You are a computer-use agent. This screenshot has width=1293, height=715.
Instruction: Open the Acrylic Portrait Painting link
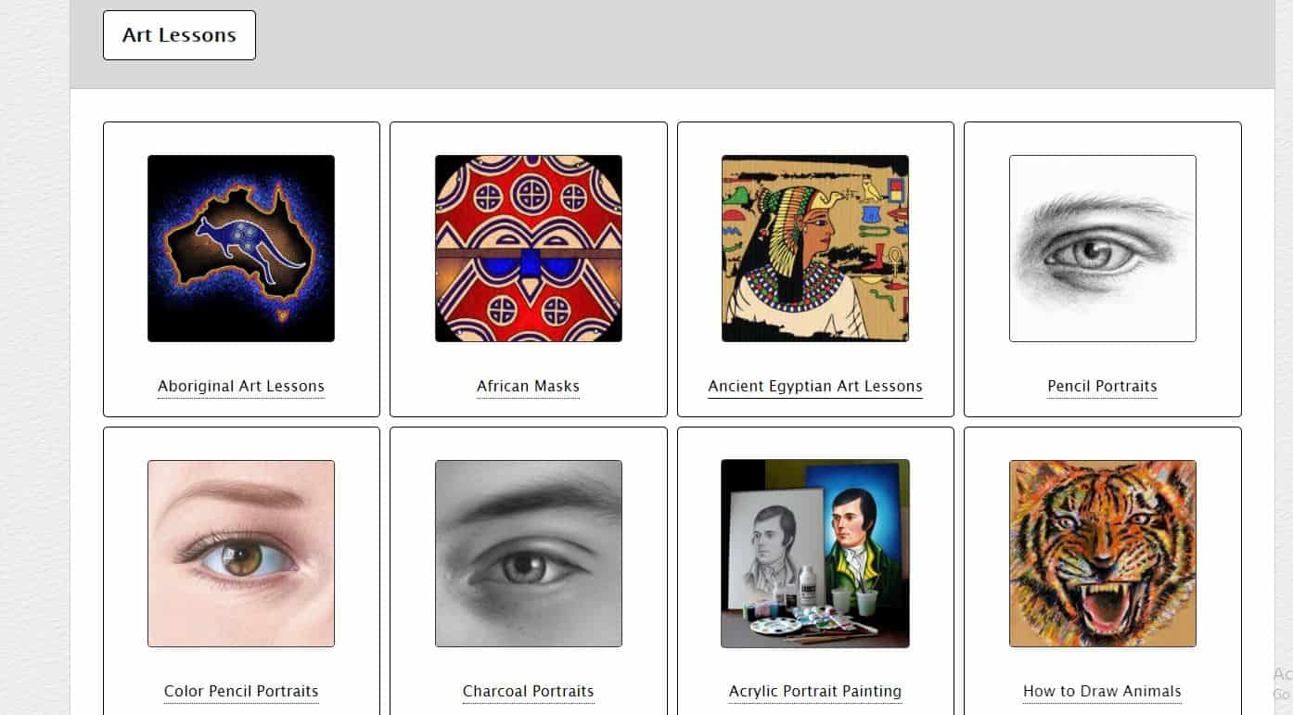click(x=815, y=692)
